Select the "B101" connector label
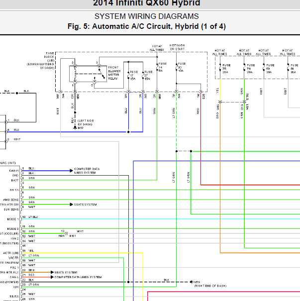Viewport: 300px width, 301px height. (73, 236)
